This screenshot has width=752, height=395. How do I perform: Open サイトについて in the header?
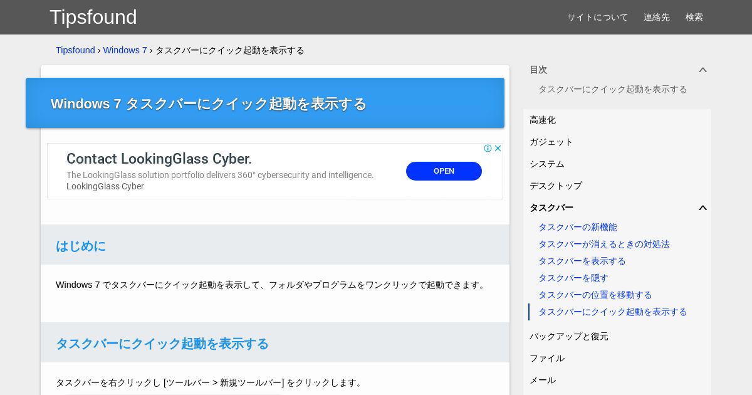click(598, 17)
